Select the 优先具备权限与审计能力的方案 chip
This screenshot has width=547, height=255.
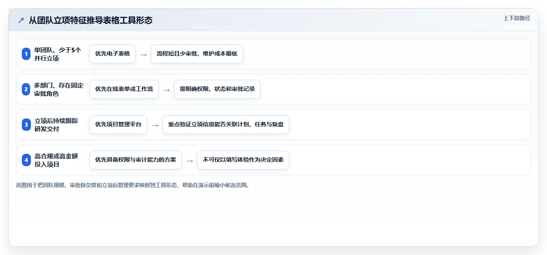[136, 160]
